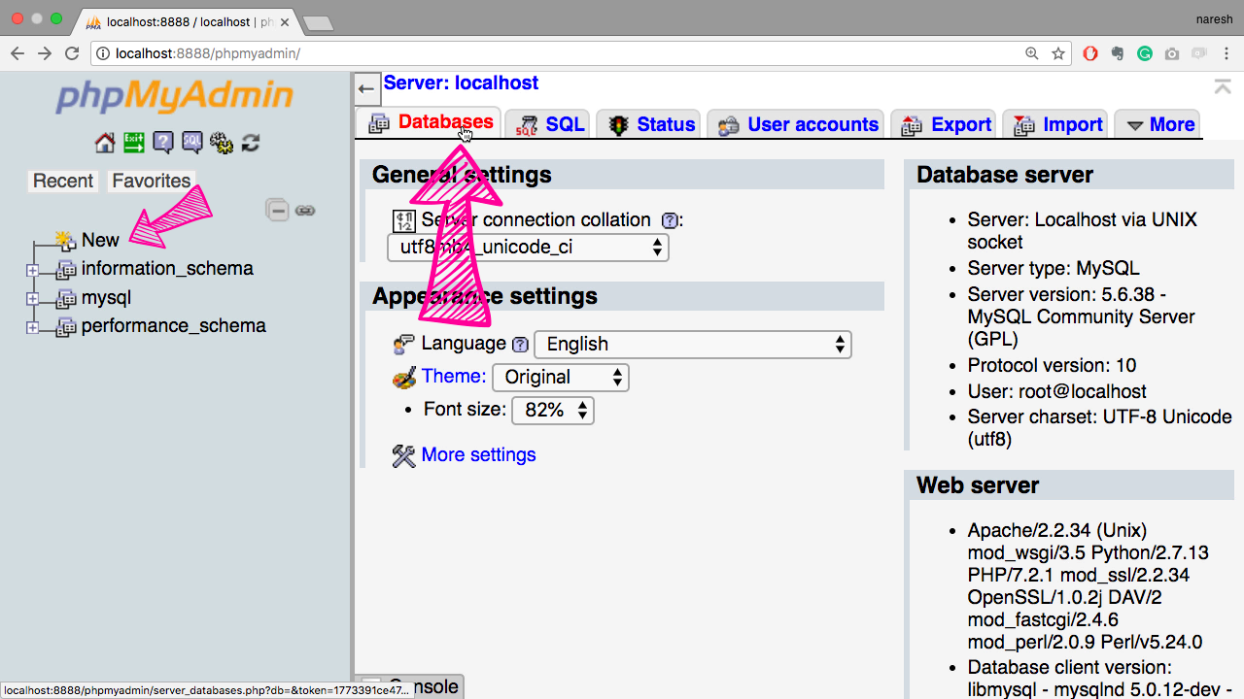Click the help icon next to Server connection collation
This screenshot has width=1244, height=699.
tap(669, 220)
